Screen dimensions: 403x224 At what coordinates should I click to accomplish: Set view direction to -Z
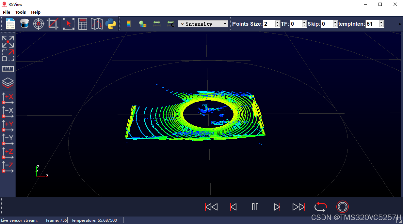(x=8, y=167)
